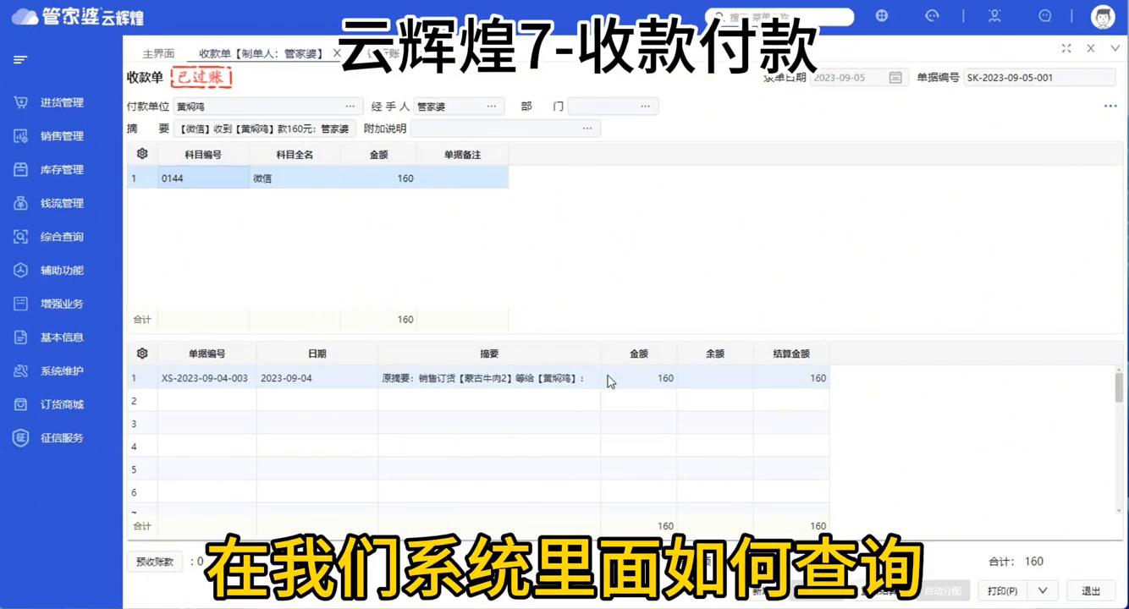
Task: Open the calendar picker for 录单日期
Action: pos(895,77)
